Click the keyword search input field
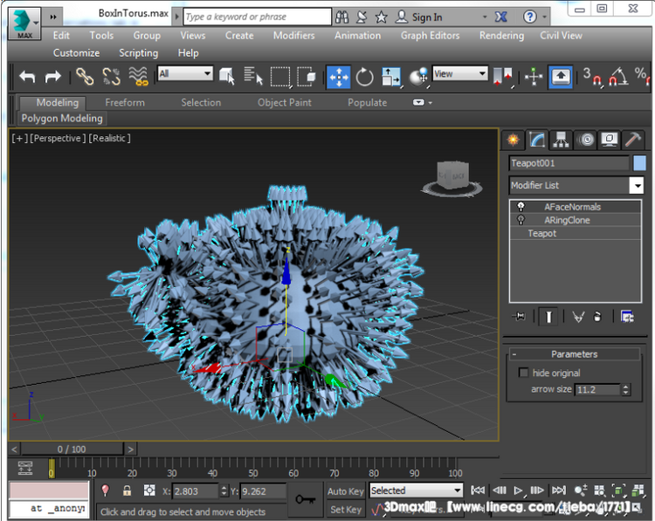 point(257,17)
